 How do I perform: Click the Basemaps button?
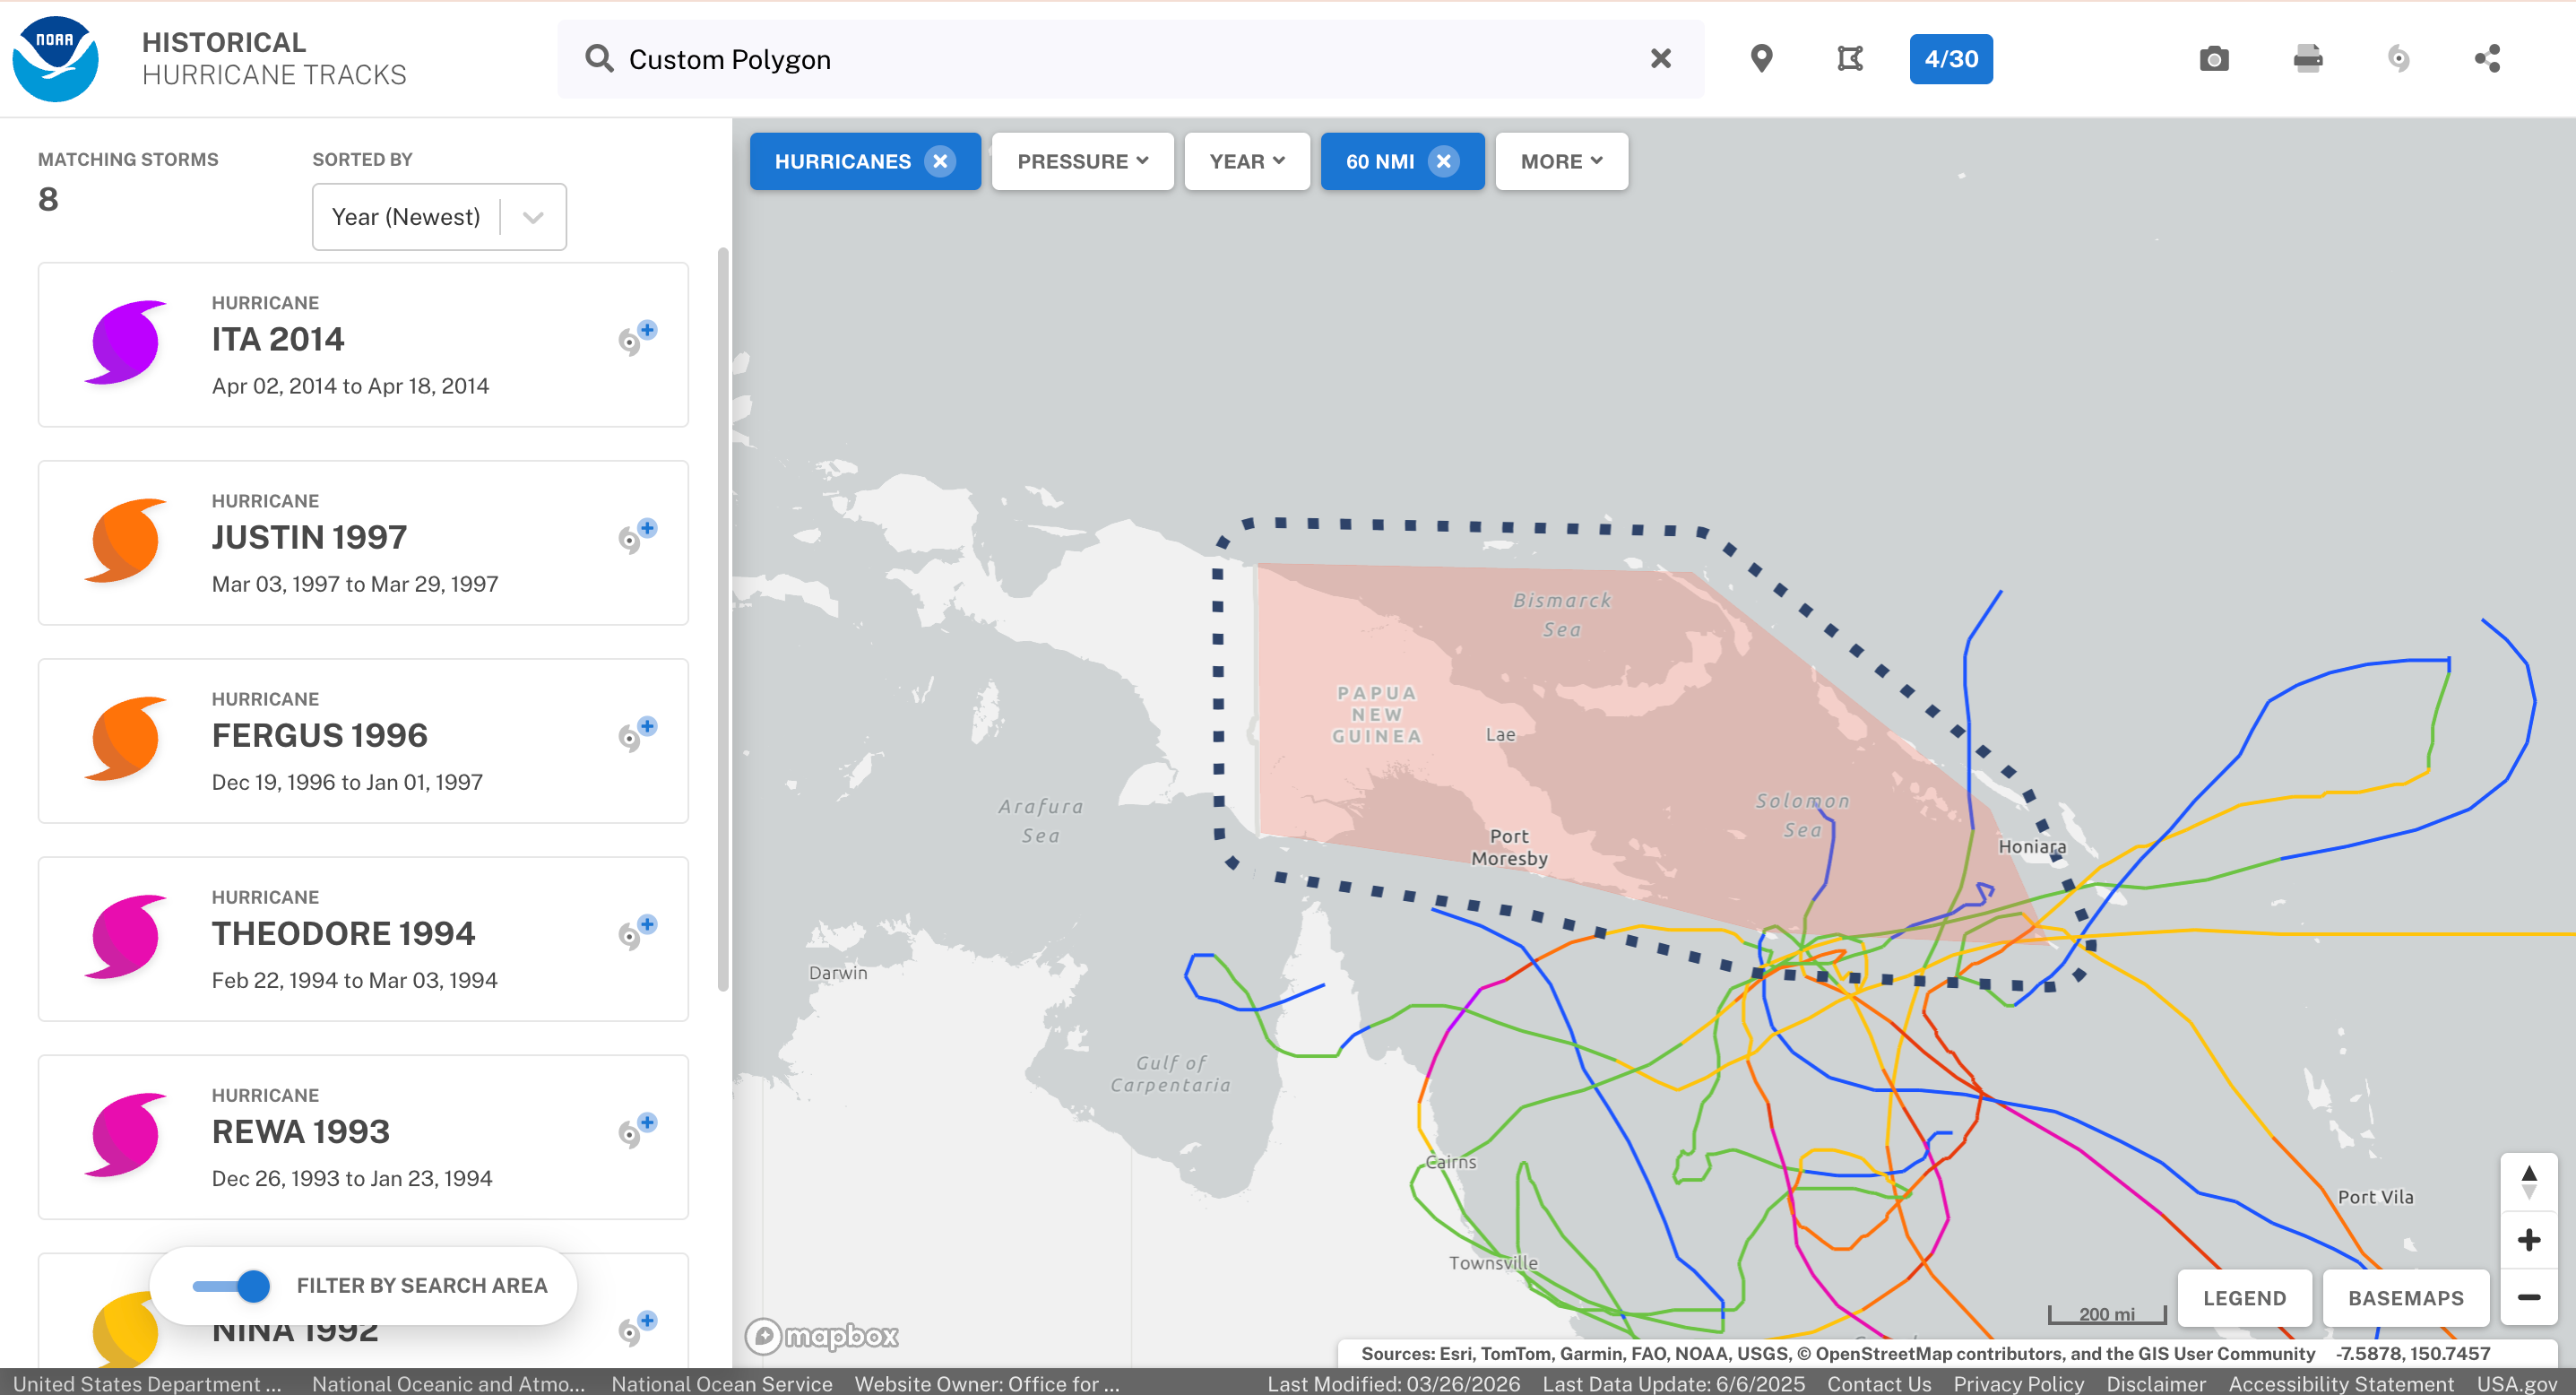(x=2405, y=1298)
